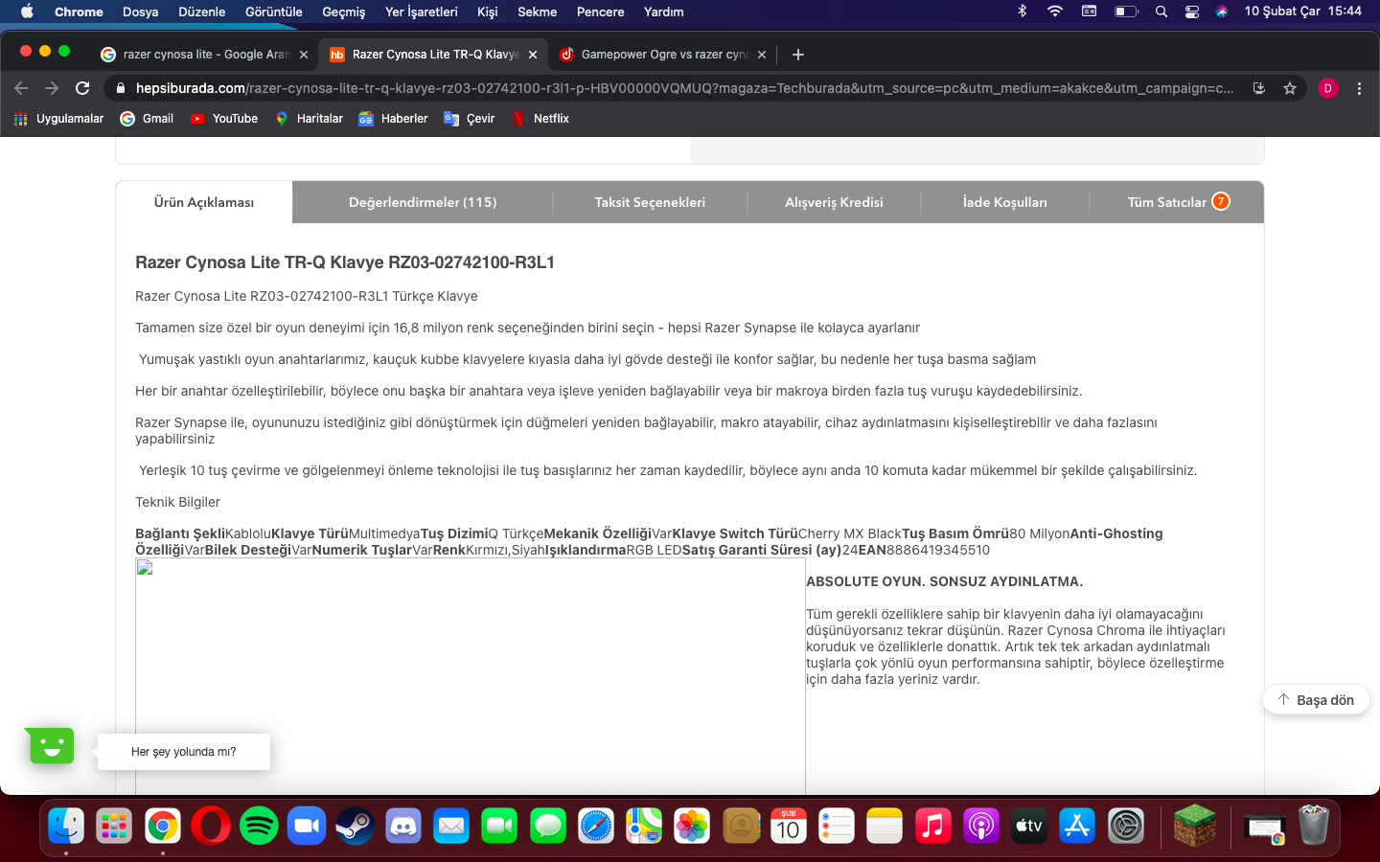
Task: Open Photos from the Dock
Action: click(692, 826)
